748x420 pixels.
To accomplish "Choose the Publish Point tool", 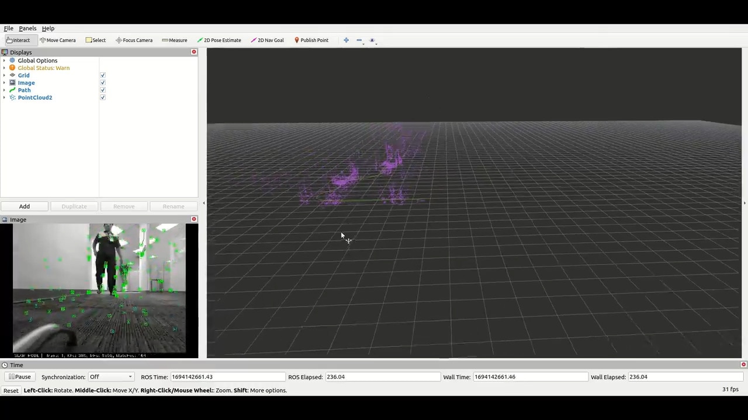I will (311, 40).
